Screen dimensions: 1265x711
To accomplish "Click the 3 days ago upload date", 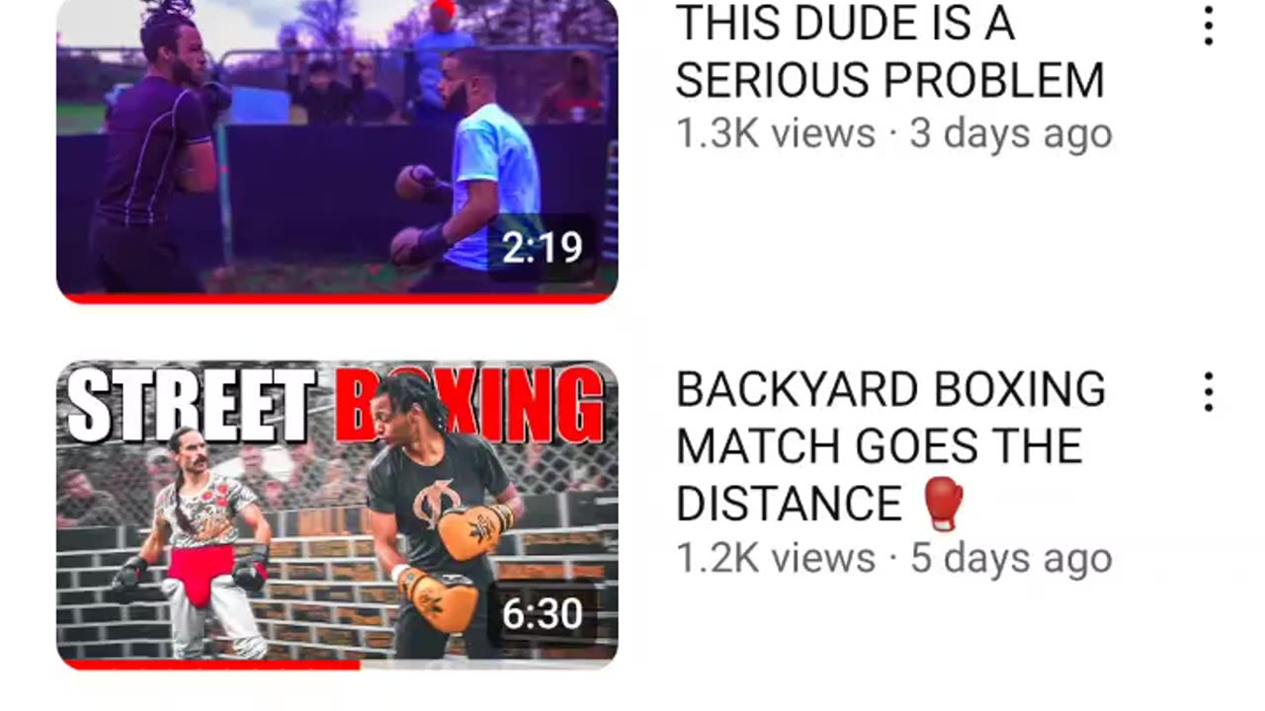I will pos(1011,133).
